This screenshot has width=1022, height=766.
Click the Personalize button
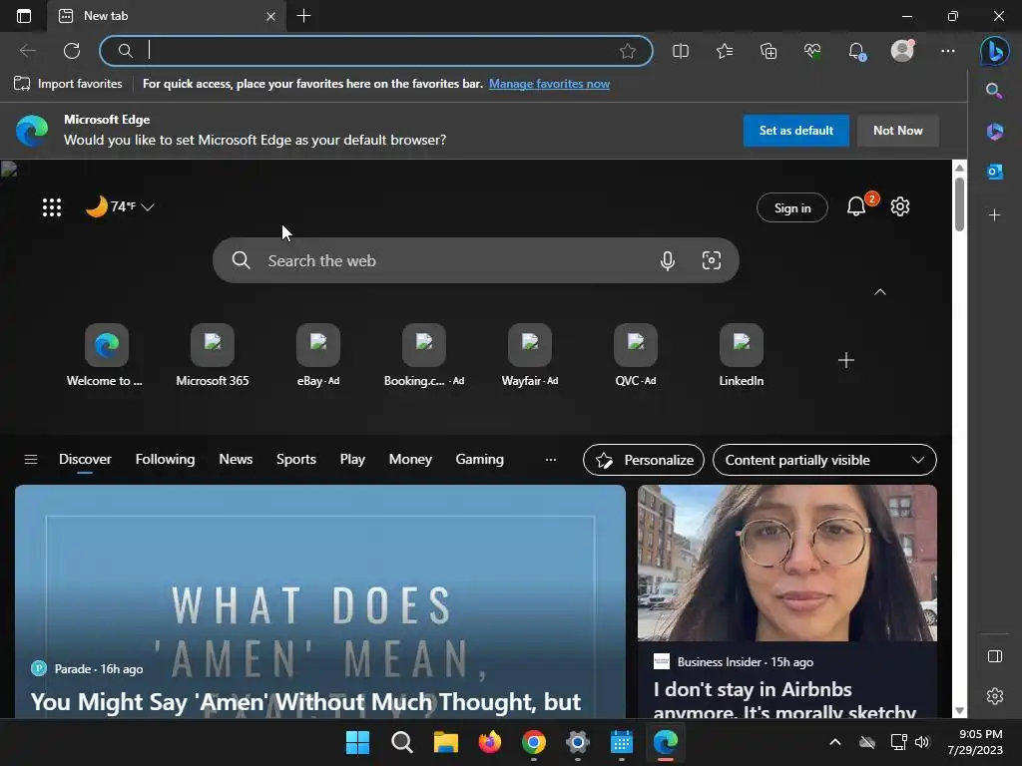pos(644,460)
